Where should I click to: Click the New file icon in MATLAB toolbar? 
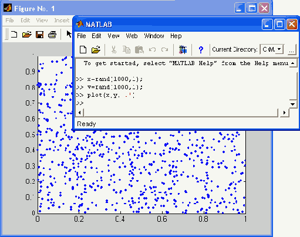pyautogui.click(x=83, y=50)
